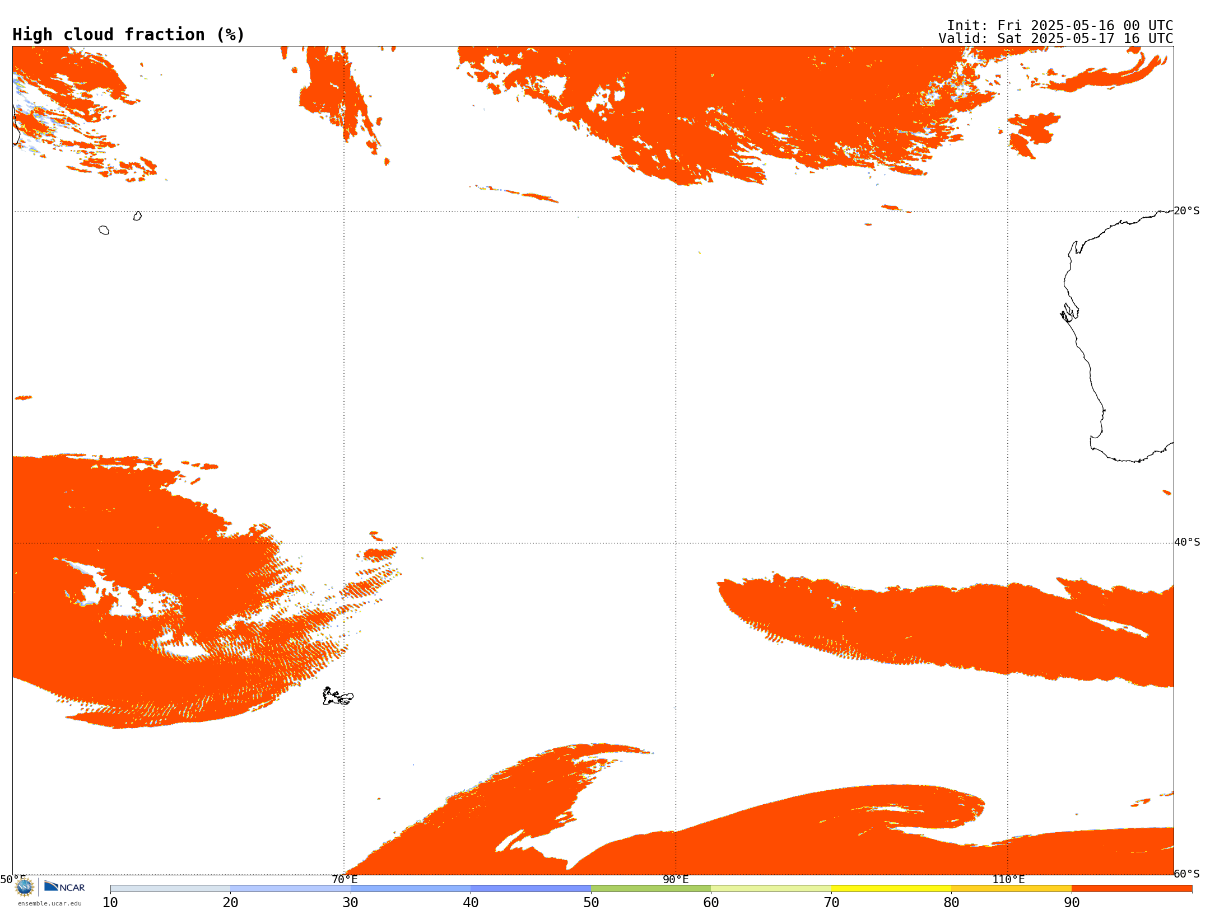Click the pale yellow-green 60-70 colorbar swatch
The width and height of the screenshot is (1210, 910).
(771, 889)
